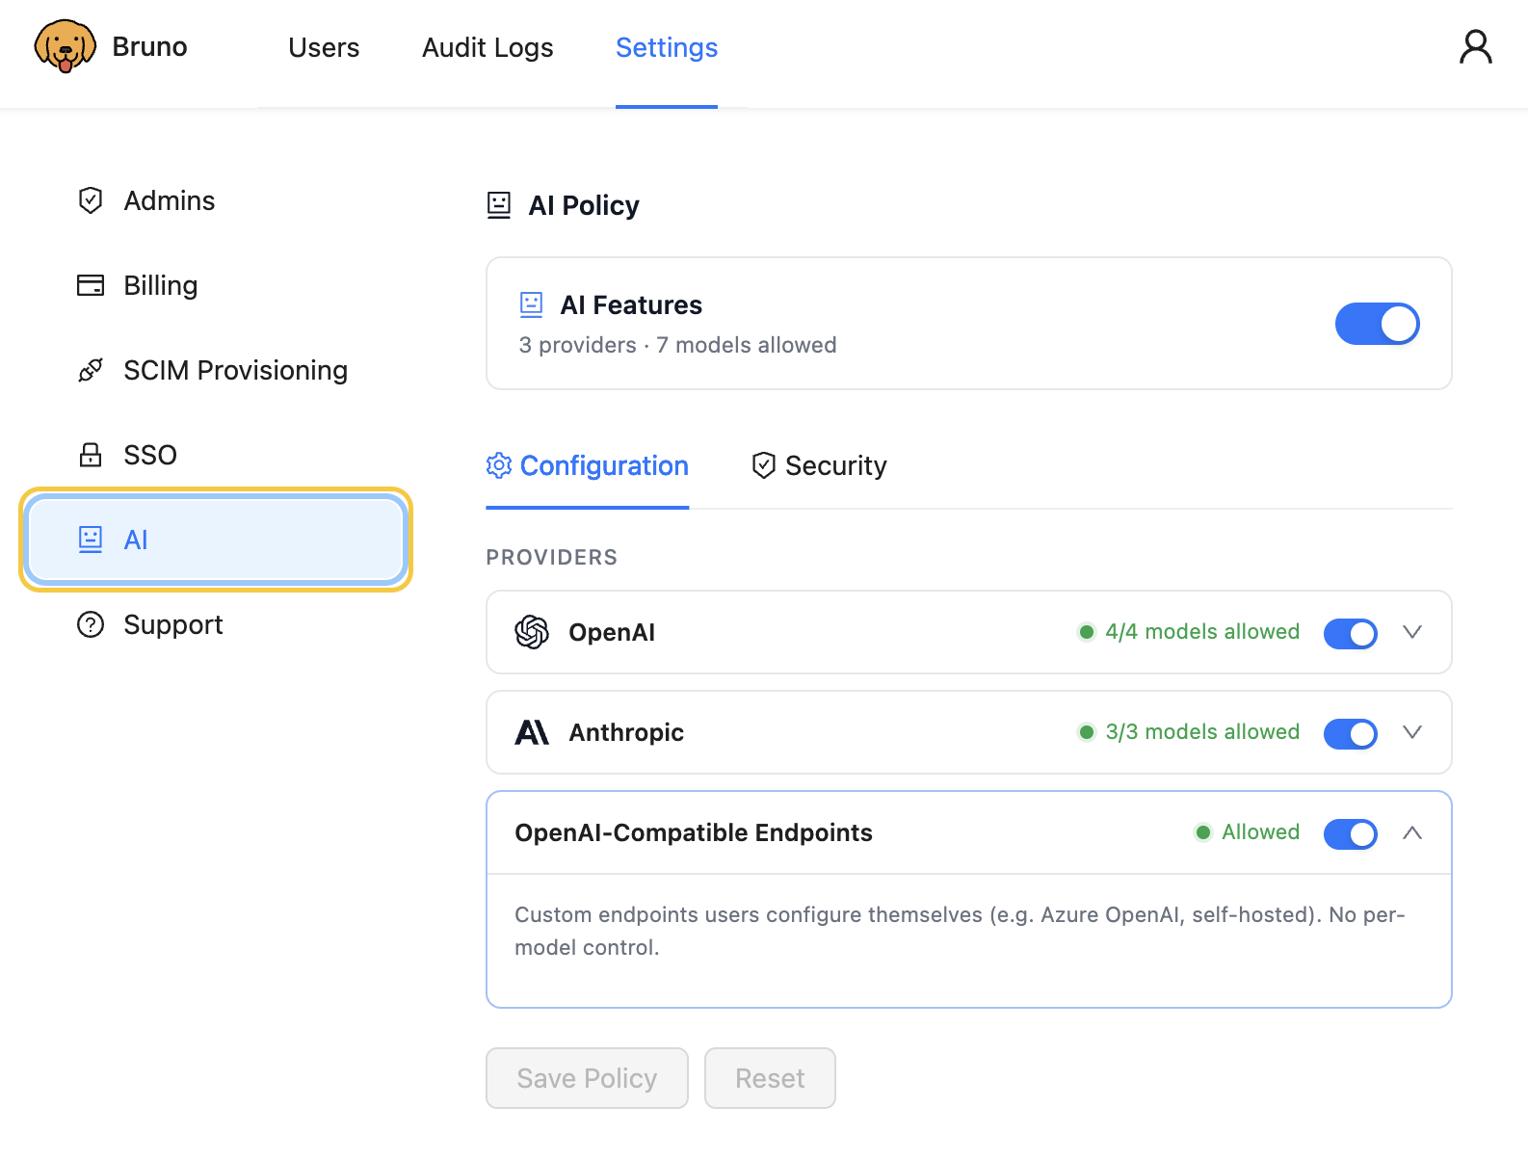The image size is (1528, 1160).
Task: Collapse the OpenAI-Compatible Endpoints section
Action: point(1412,832)
